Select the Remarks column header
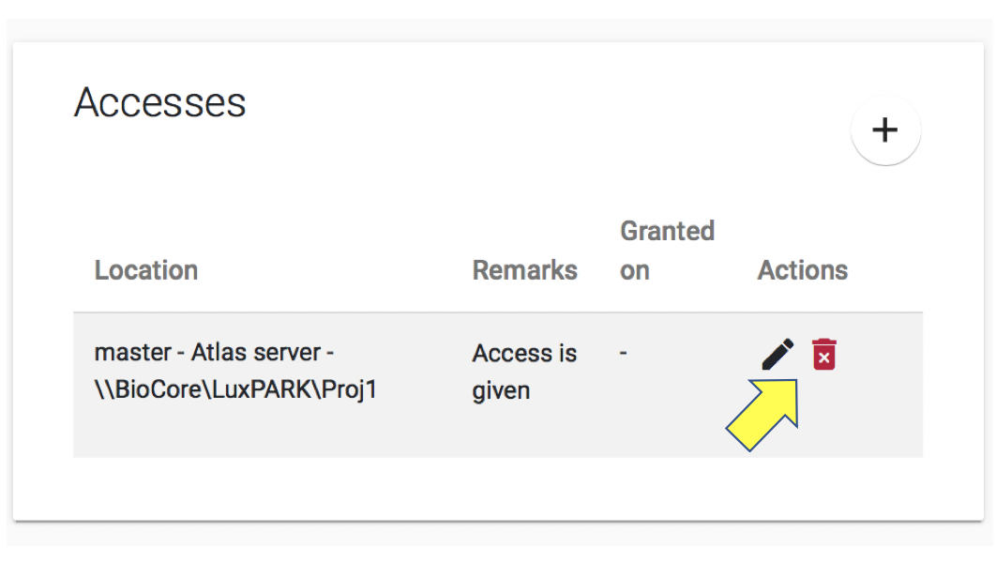The height and width of the screenshot is (563, 996). tap(524, 270)
